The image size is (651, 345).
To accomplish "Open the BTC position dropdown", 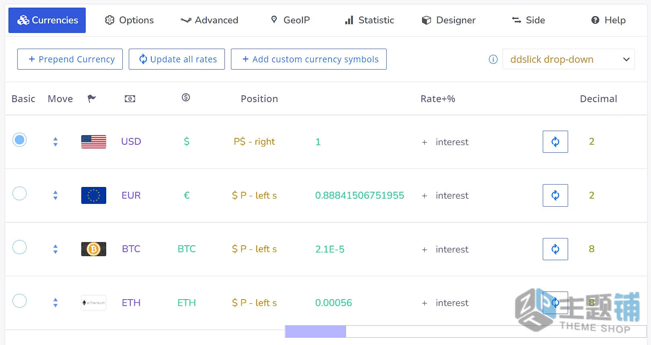I will click(254, 249).
